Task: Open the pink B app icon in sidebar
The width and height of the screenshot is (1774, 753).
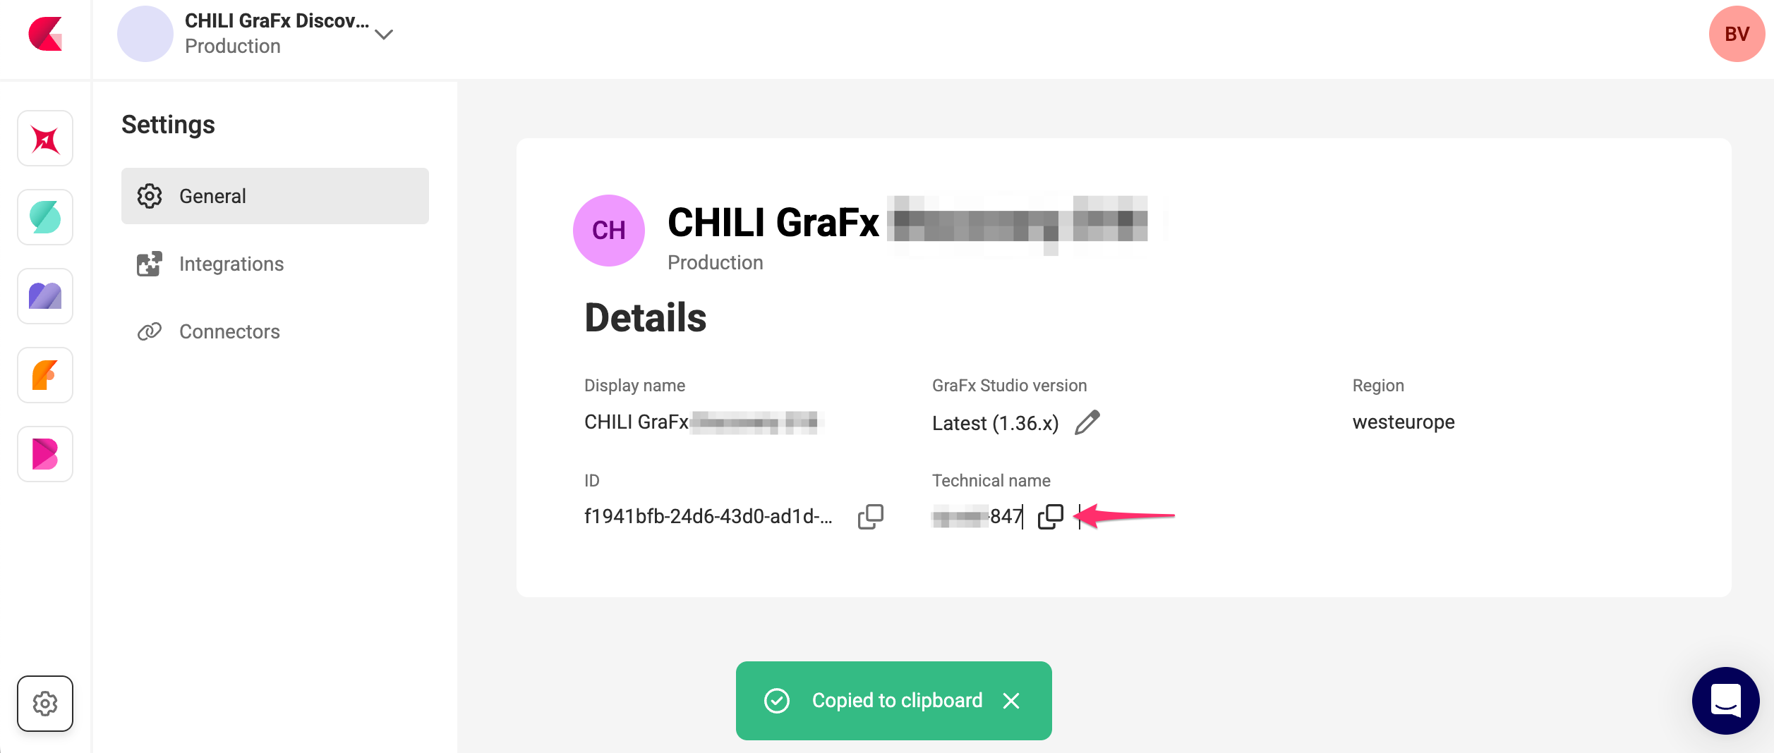Action: tap(45, 454)
